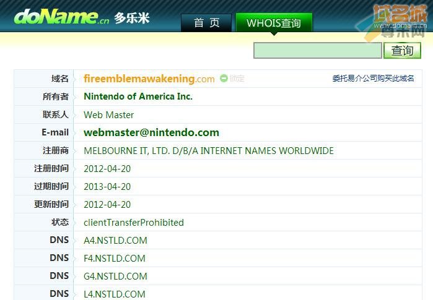Image resolution: width=433 pixels, height=300 pixels.
Task: Click the 过期时间 row label
Action: tap(51, 186)
